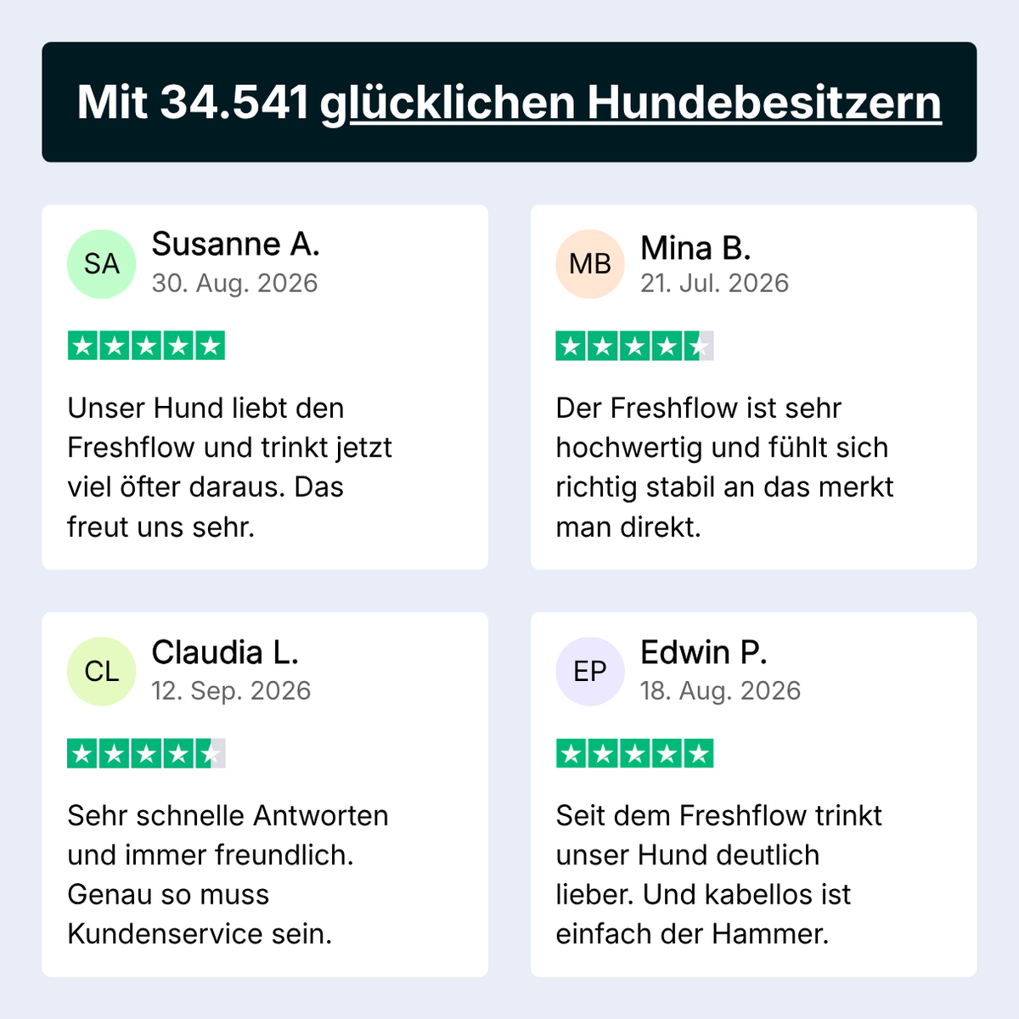Click the SA avatar circle
Image resolution: width=1019 pixels, height=1019 pixels.
coord(102,264)
